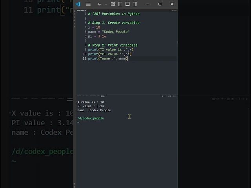Click line number 7 in the gutter
The image size is (251, 188).
click(x=85, y=41)
